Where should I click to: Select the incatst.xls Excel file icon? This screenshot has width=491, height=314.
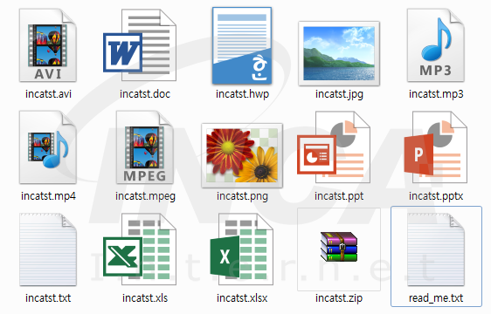pyautogui.click(x=140, y=249)
